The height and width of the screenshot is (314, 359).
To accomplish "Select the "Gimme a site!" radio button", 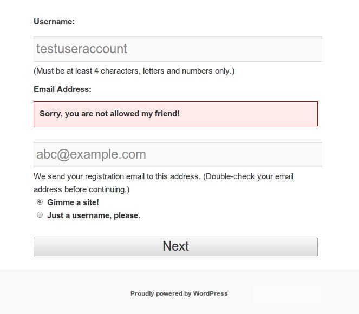I will (40, 202).
